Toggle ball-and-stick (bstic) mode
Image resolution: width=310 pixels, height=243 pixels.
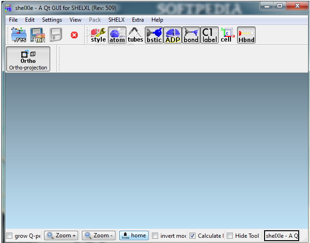(x=154, y=35)
